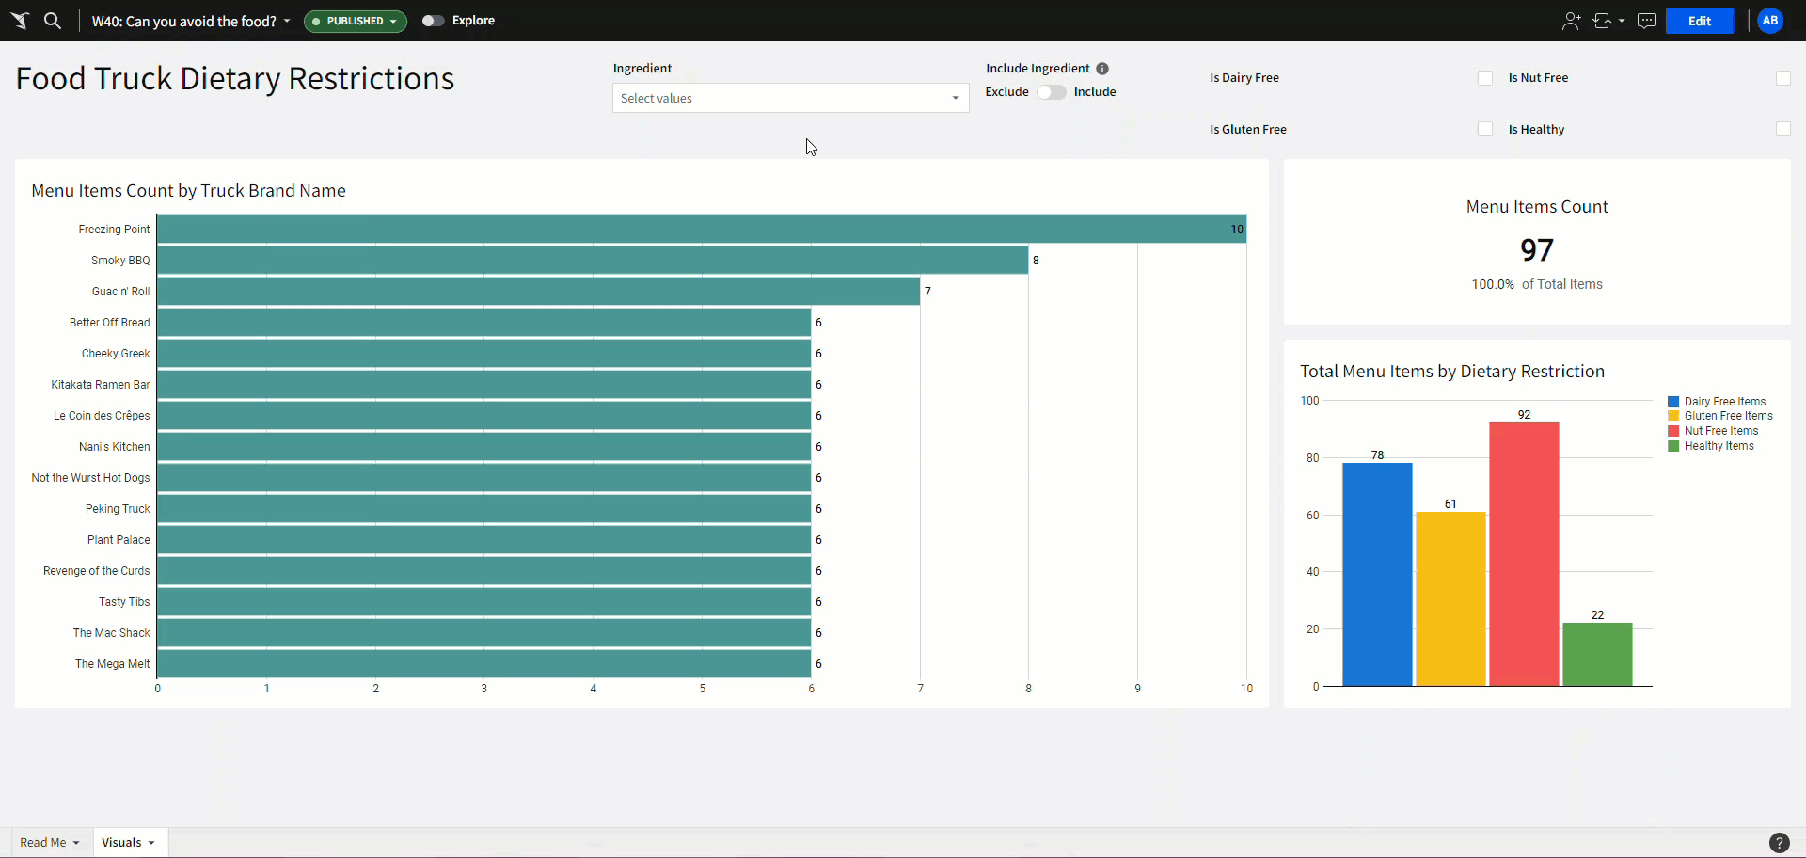Toggle the Explore mode switch

433,21
